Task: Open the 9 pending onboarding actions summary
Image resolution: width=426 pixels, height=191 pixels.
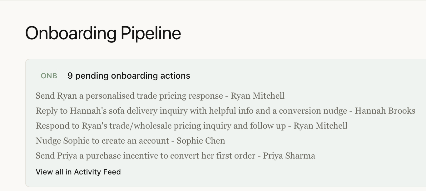Action: (x=128, y=76)
